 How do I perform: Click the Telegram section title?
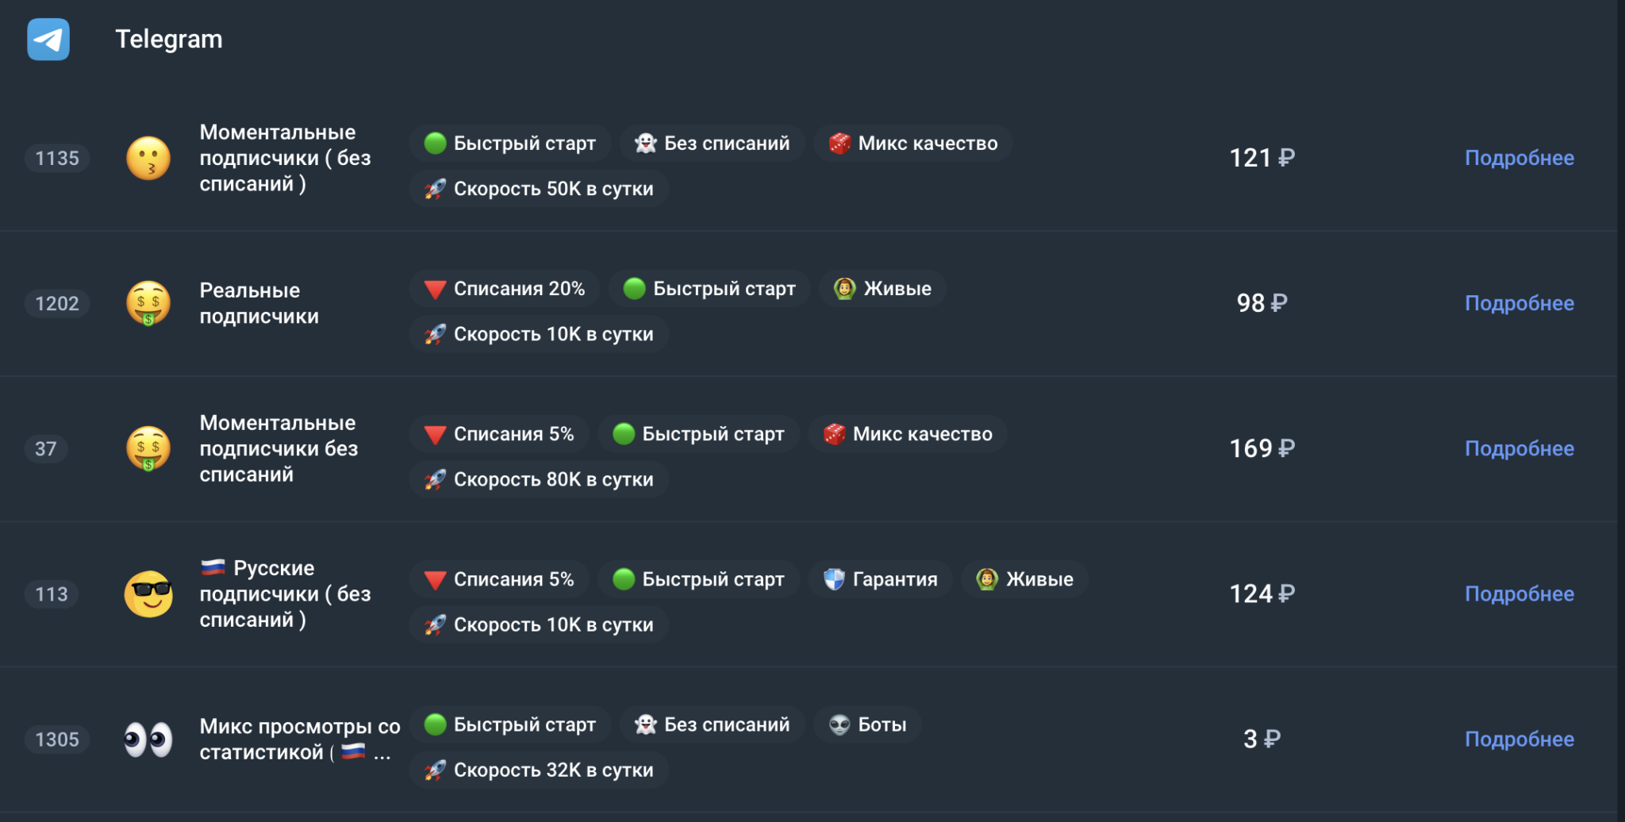click(168, 39)
